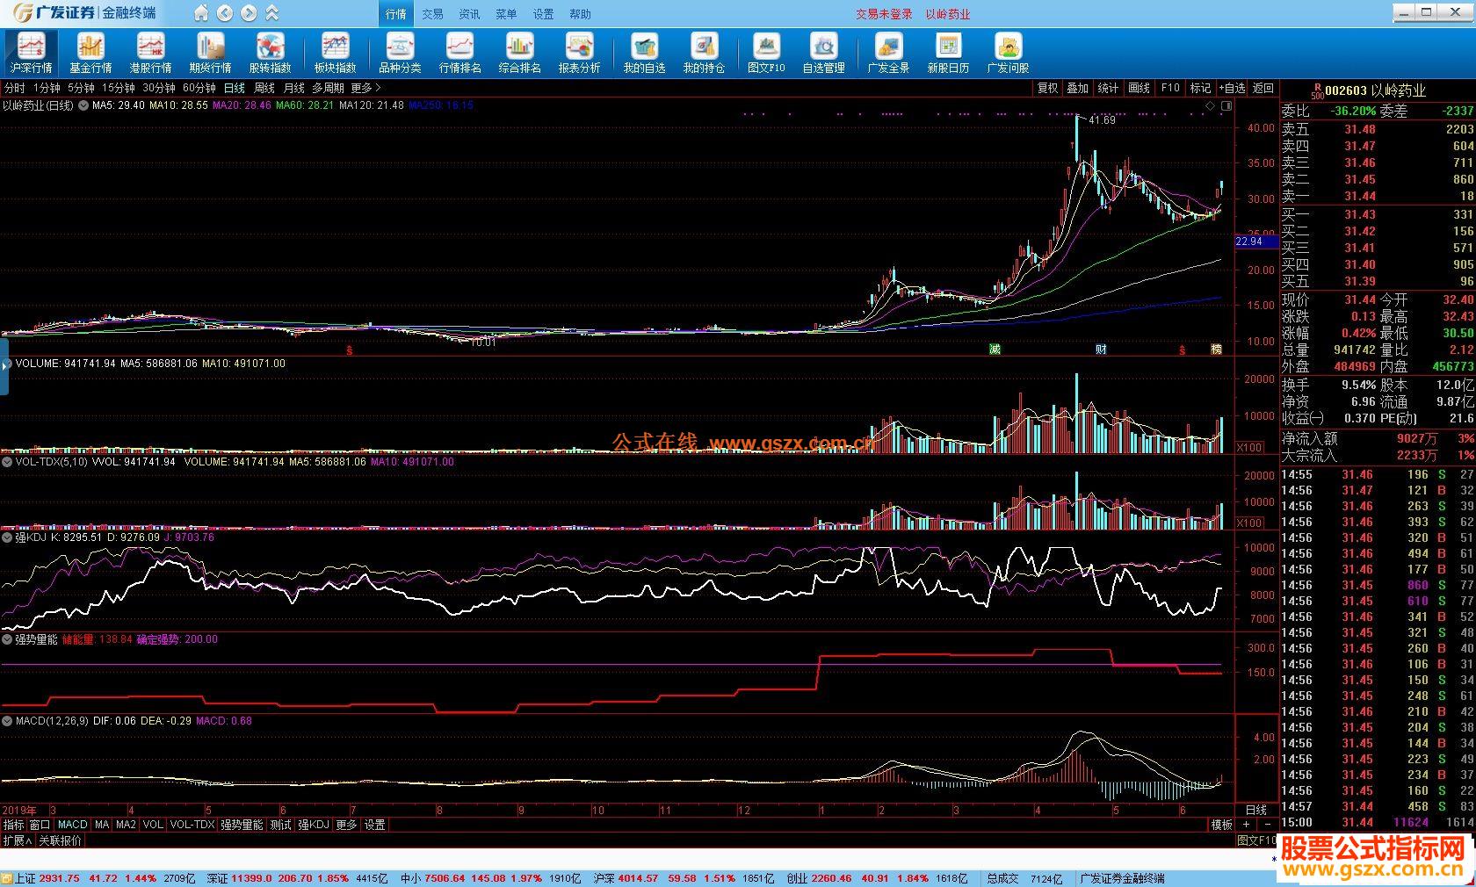Image resolution: width=1476 pixels, height=887 pixels.
Task: Click the diamond marker icon at the main chart's top-right corner
Action: tap(1210, 105)
